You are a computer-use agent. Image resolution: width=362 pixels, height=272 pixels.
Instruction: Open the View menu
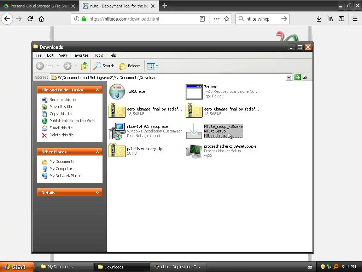tap(63, 55)
